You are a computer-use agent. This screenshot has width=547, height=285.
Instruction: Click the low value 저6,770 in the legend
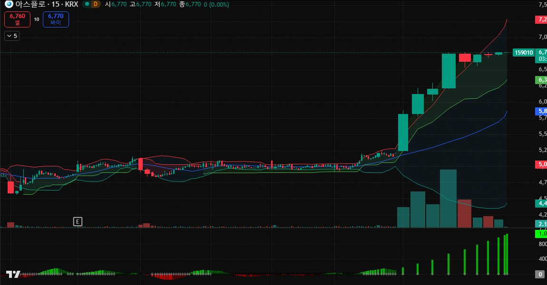[166, 4]
